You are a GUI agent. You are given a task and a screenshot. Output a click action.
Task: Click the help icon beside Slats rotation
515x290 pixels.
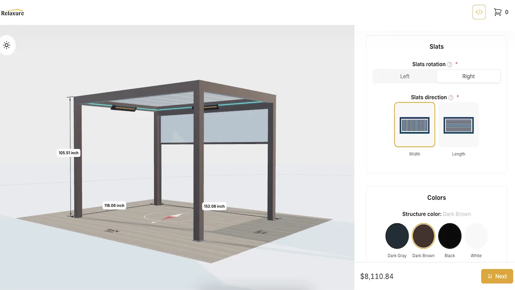point(450,64)
